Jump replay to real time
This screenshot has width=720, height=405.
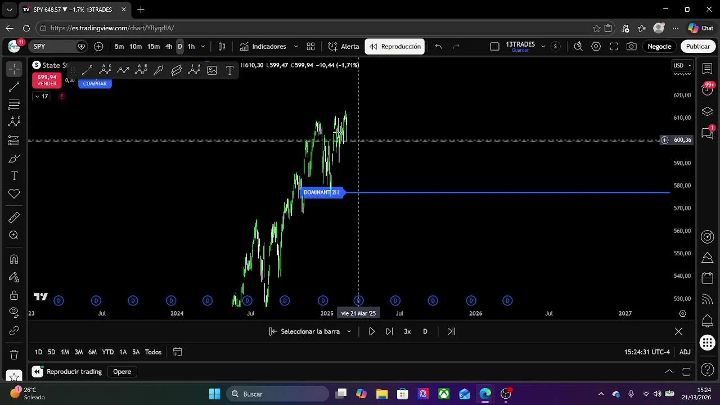pos(451,331)
